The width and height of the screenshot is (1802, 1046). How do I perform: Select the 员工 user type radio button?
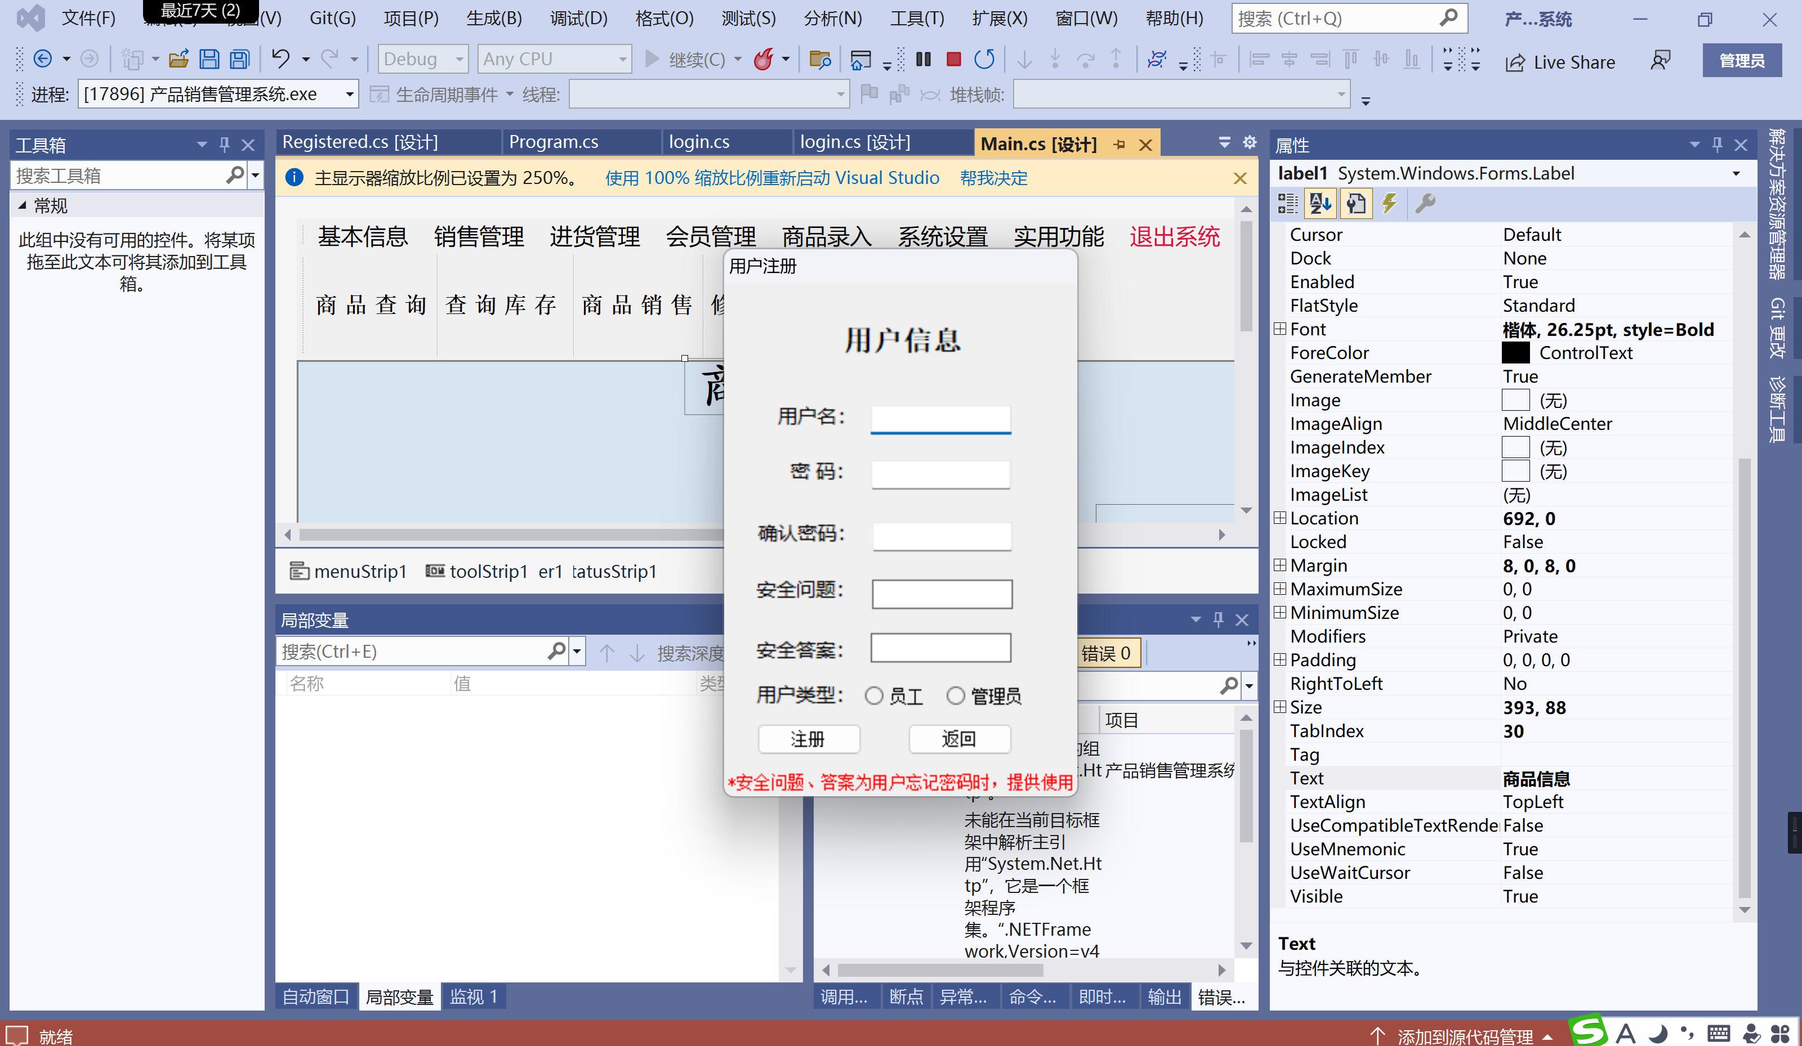874,695
